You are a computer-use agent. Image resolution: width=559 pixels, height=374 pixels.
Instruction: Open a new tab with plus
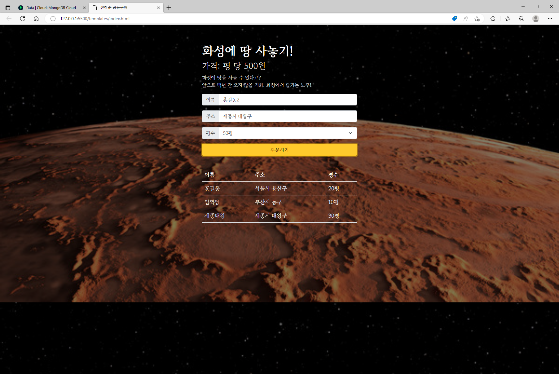coord(169,8)
